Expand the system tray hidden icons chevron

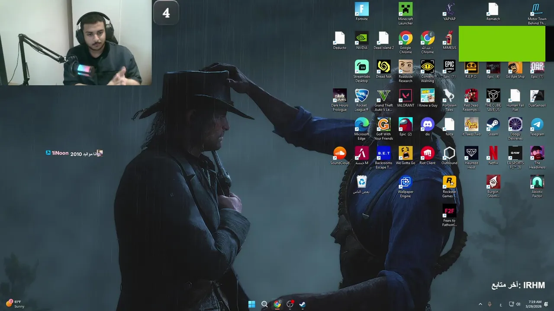(480, 304)
